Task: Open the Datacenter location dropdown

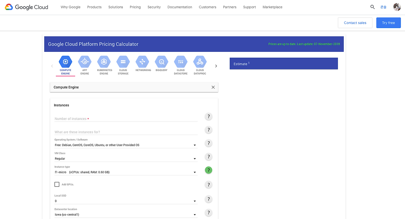Action: coord(126,215)
